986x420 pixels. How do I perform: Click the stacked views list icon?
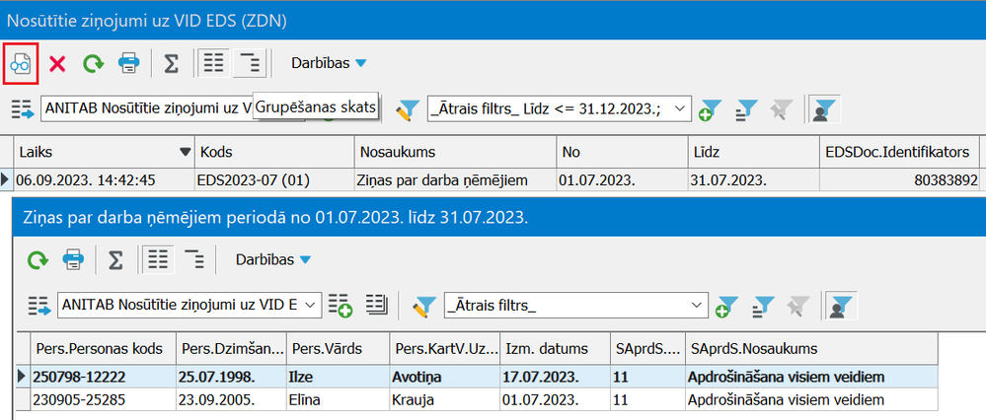click(x=379, y=305)
